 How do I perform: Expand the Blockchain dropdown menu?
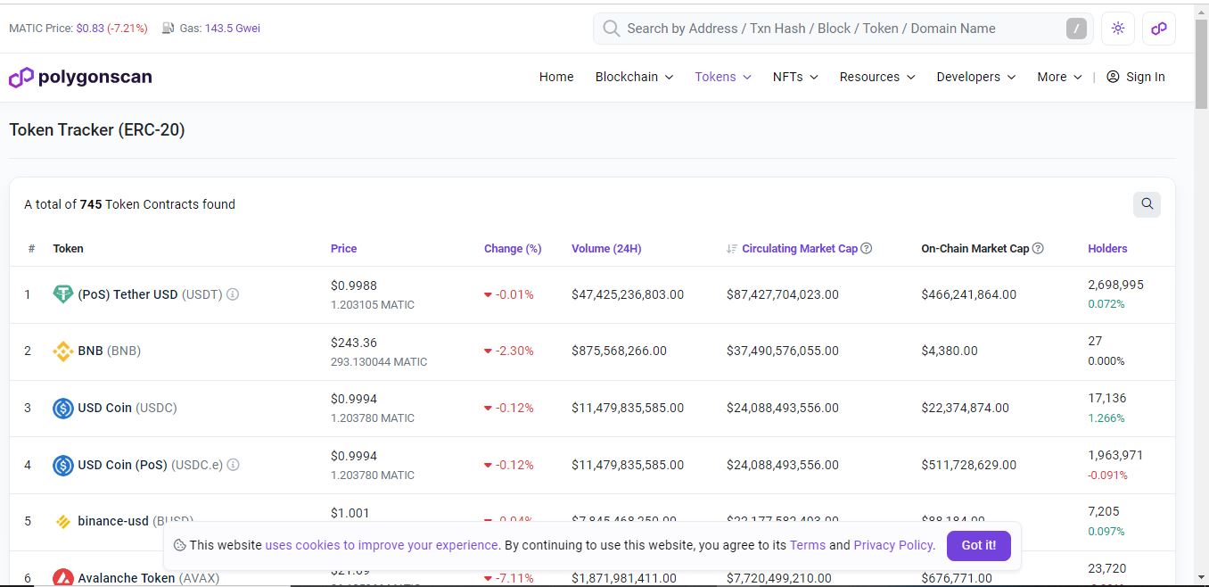(x=634, y=78)
